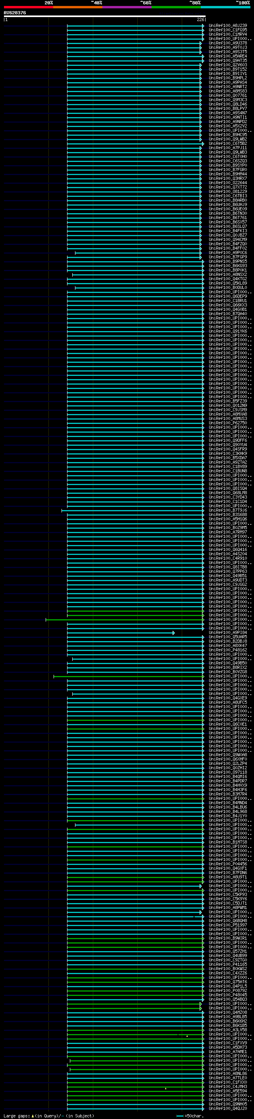Click the UniRef100_C1MRV4 subject entry

[227, 34]
